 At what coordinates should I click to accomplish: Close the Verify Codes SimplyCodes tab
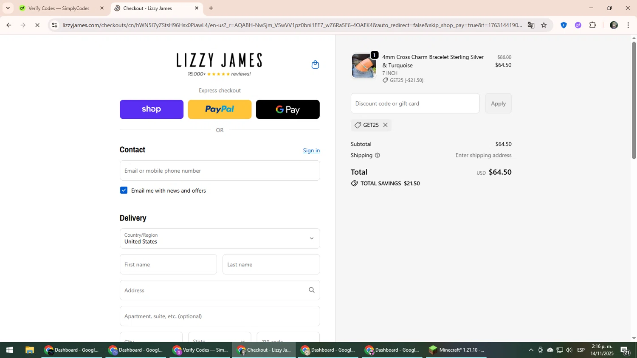(102, 8)
